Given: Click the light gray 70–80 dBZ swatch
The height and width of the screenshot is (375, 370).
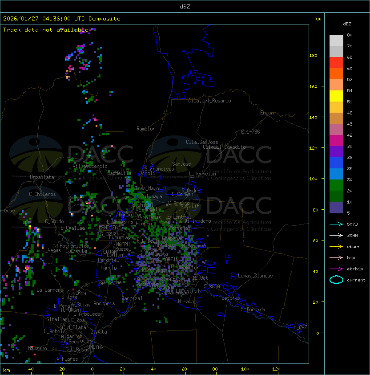Looking at the screenshot, I should pyautogui.click(x=336, y=41).
